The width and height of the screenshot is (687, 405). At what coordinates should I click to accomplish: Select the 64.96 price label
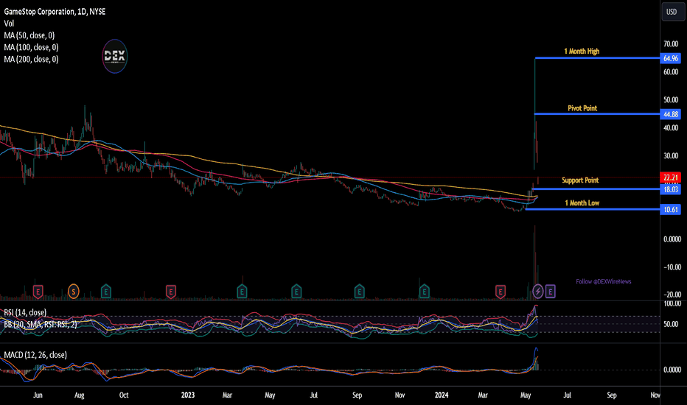[x=670, y=58]
